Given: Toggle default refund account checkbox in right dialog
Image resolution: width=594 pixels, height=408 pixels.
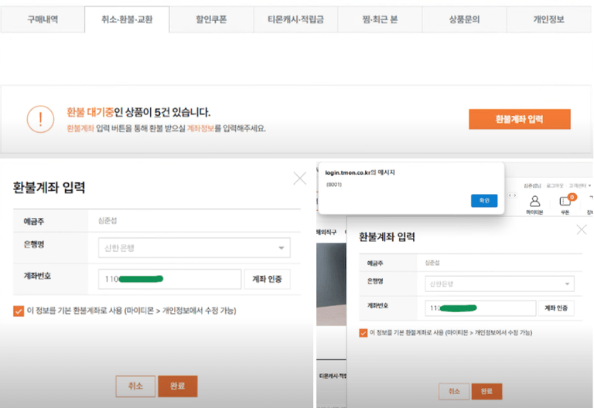Looking at the screenshot, I should 363,333.
